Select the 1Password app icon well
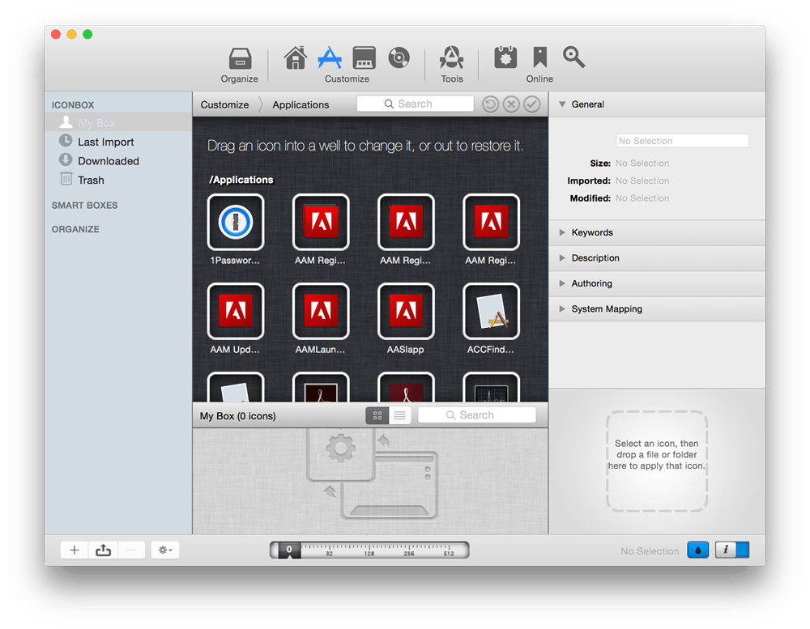 (x=236, y=222)
